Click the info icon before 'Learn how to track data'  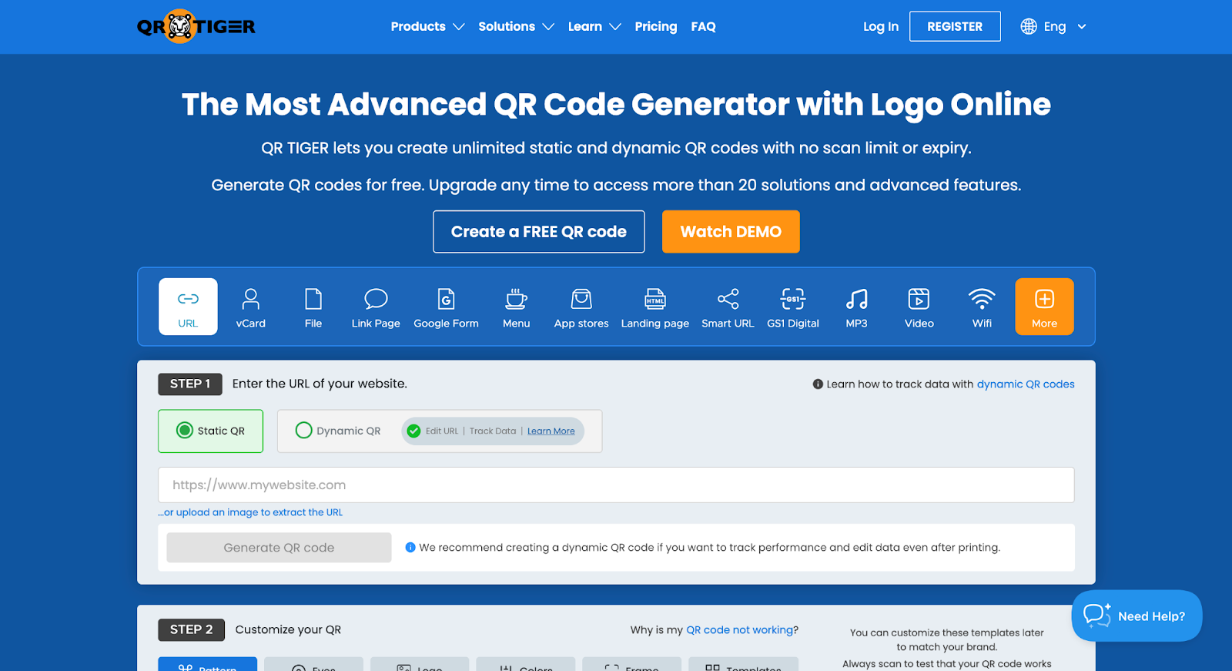click(x=818, y=384)
